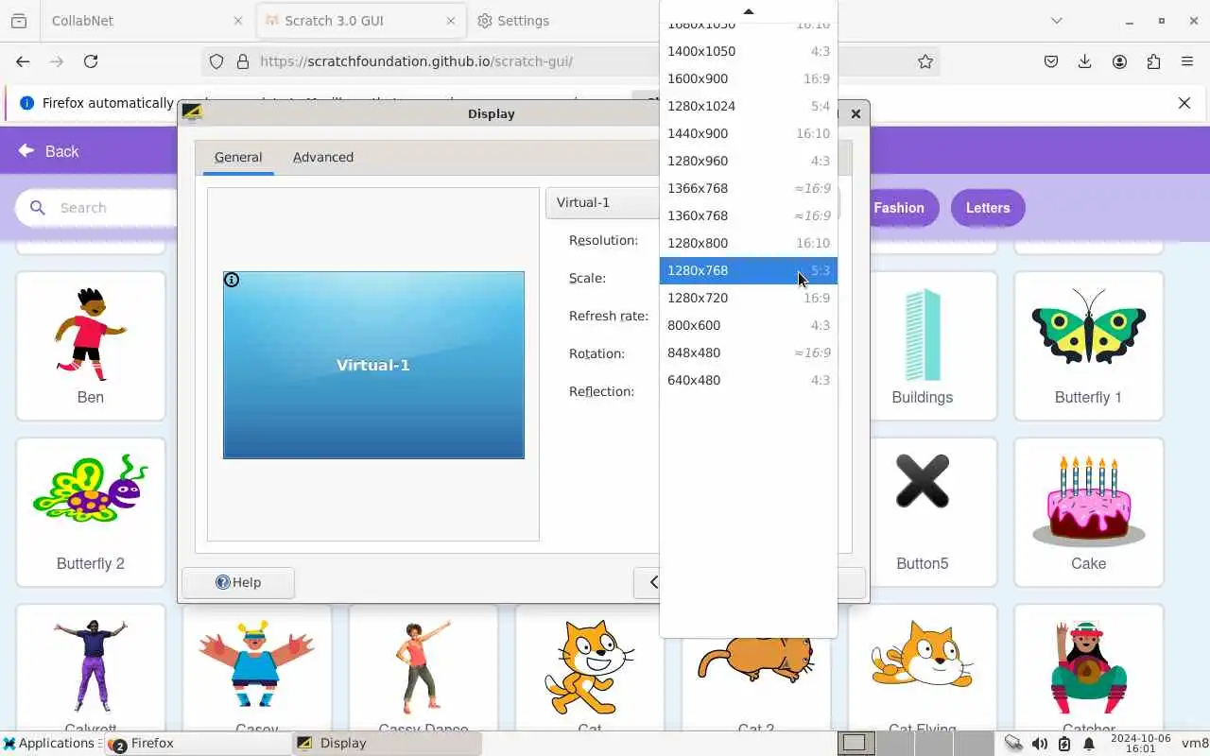Viewport: 1210px width, 756px height.
Task: Choose highlighted 1280x768 resolution
Action: (x=748, y=270)
